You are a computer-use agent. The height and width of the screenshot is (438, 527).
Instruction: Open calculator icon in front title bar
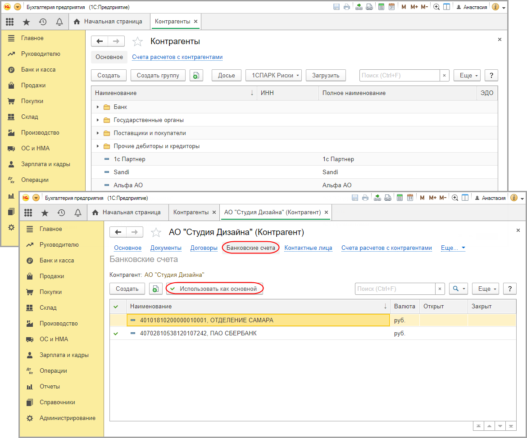coord(400,198)
